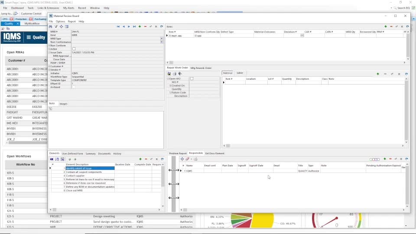The width and height of the screenshot is (416, 234).
Task: Remove responsible person with red minus
Action: (390, 159)
